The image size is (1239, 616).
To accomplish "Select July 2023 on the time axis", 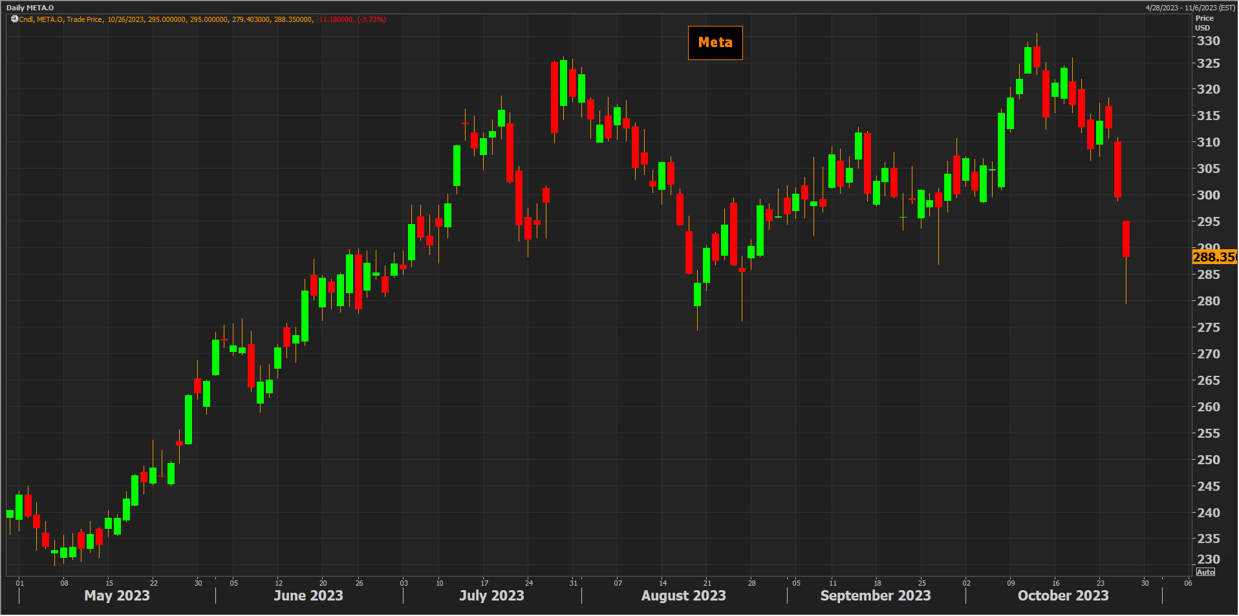I will pyautogui.click(x=491, y=595).
